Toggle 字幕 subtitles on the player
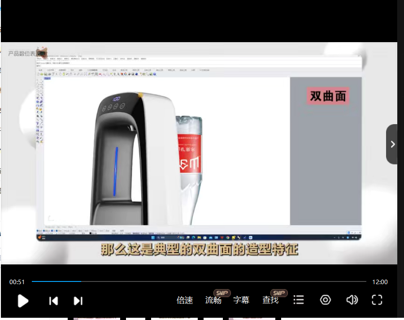This screenshot has width=404, height=320. [241, 300]
